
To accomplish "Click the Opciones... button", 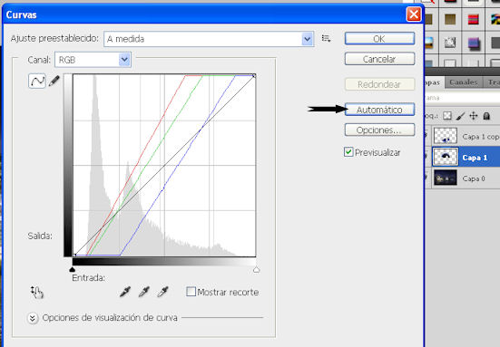I will pos(379,130).
